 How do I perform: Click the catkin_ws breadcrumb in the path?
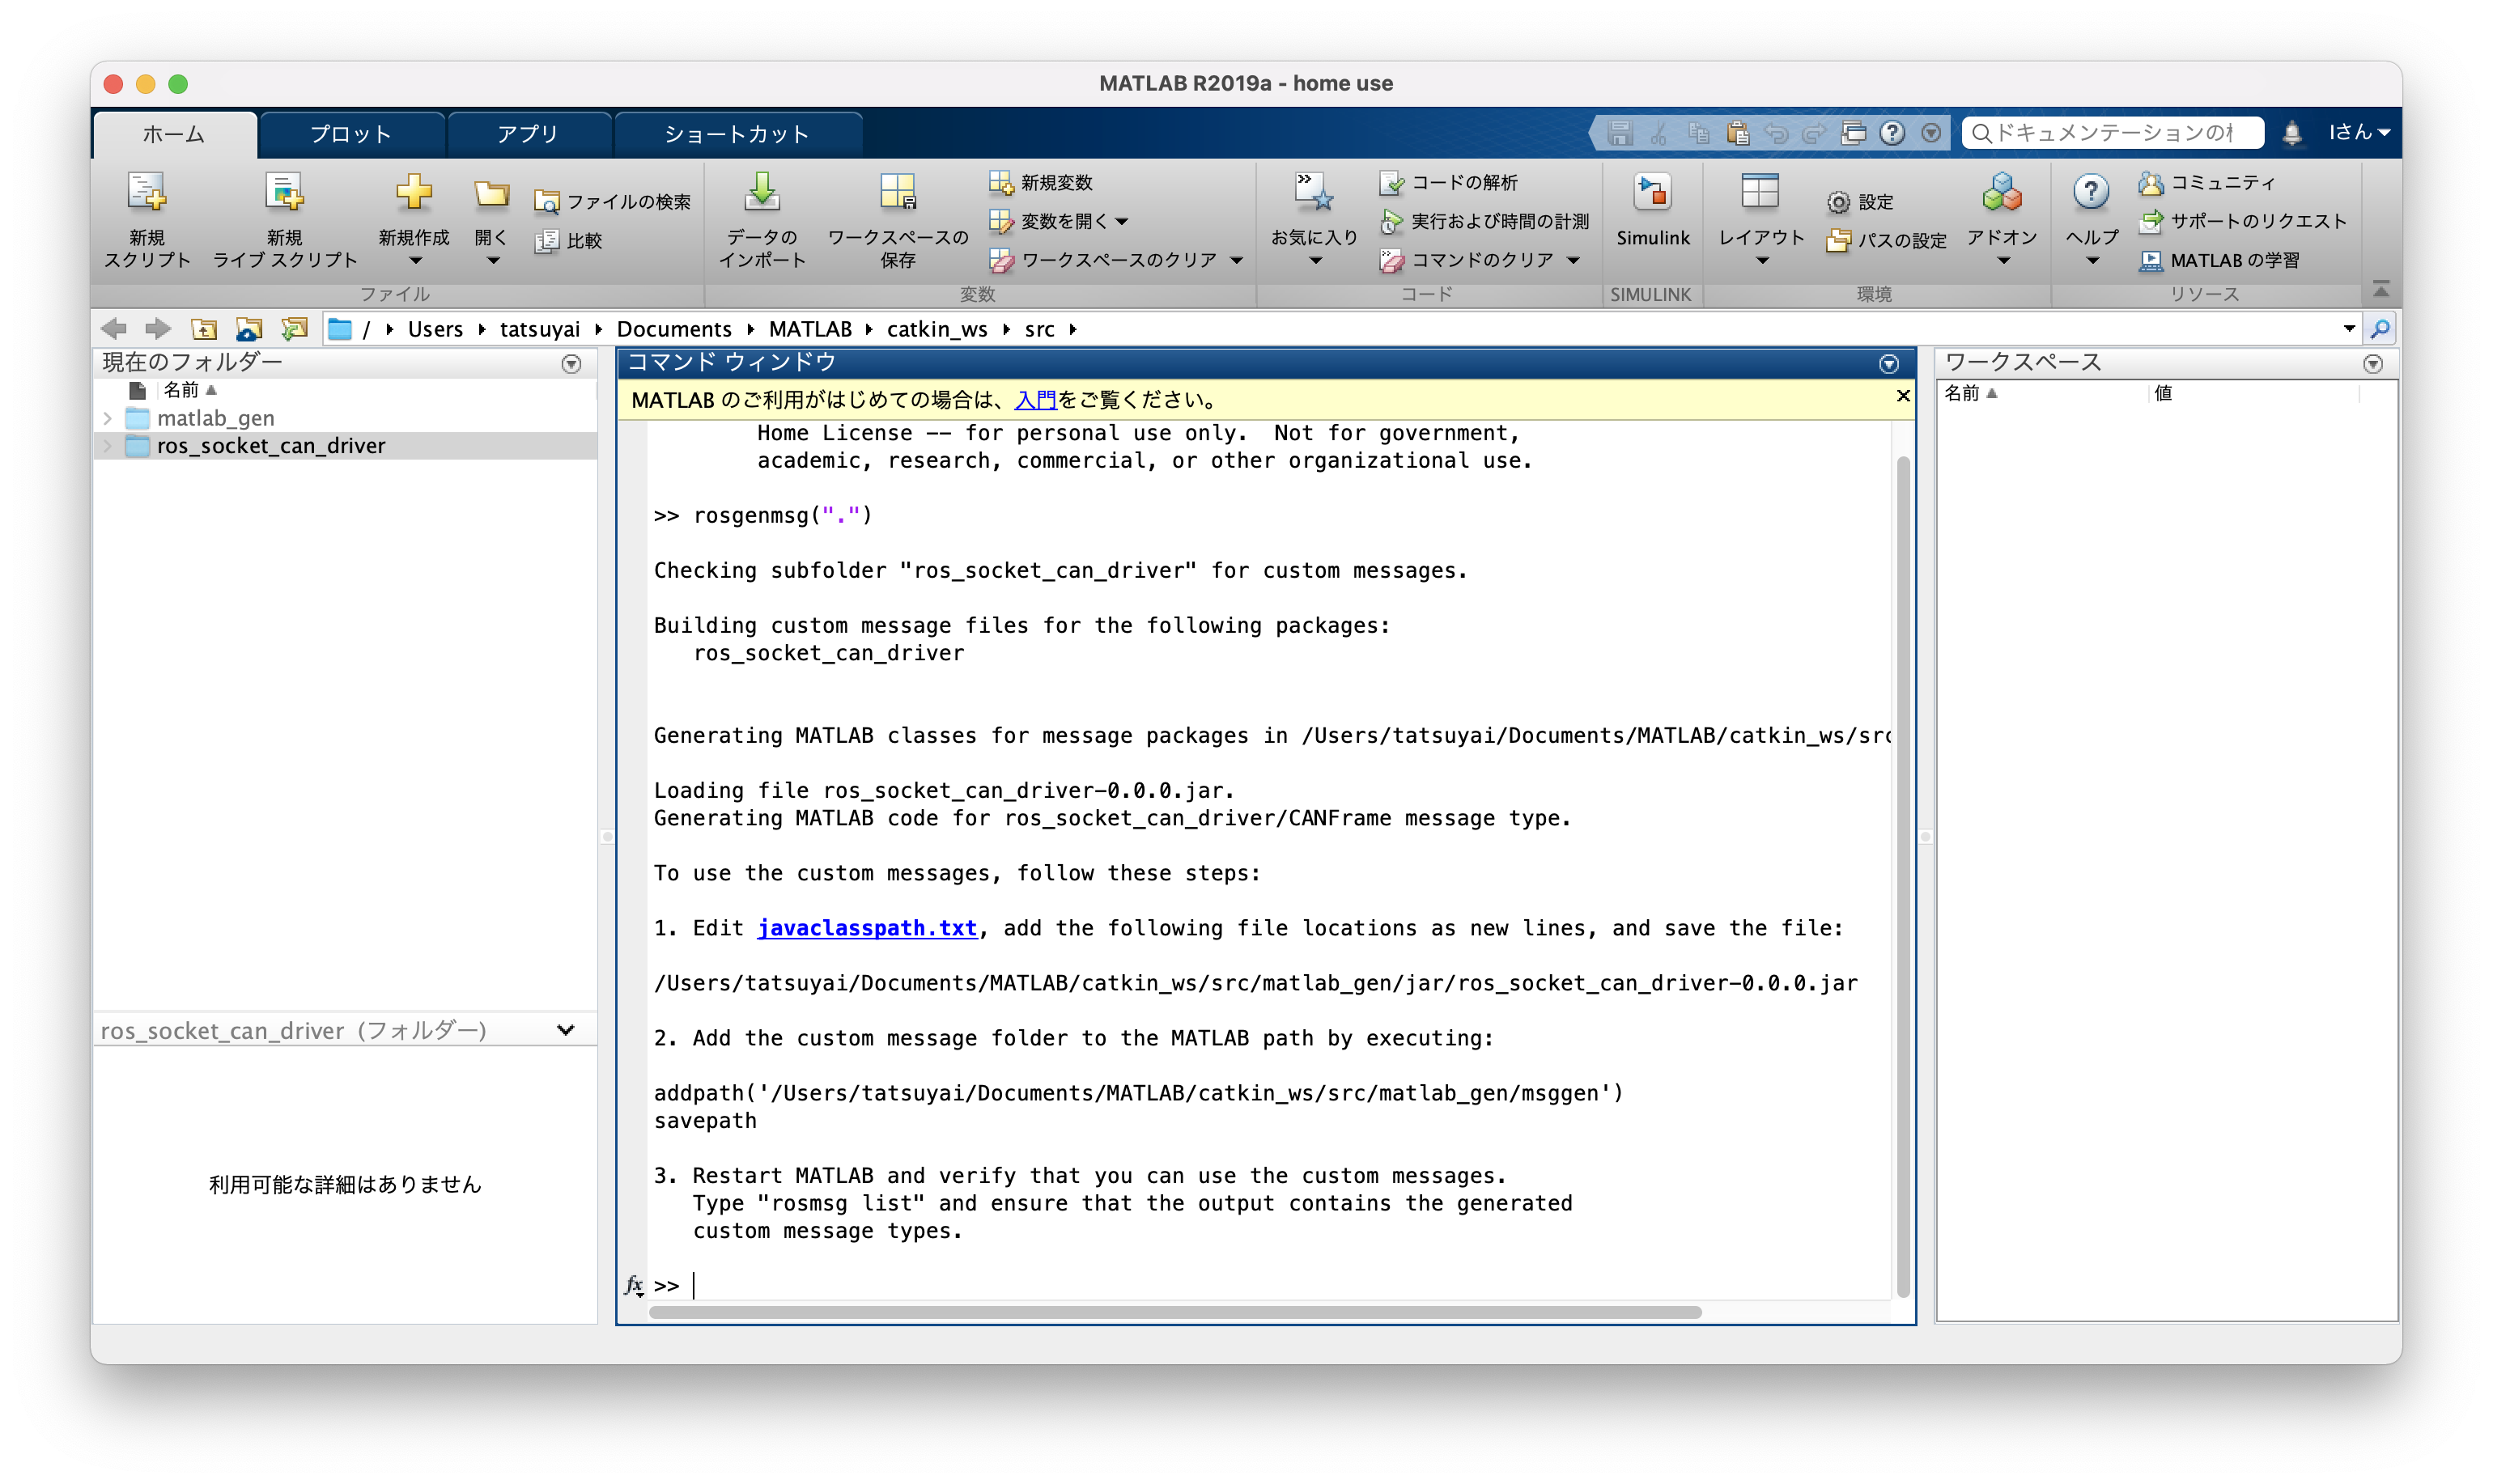click(936, 329)
